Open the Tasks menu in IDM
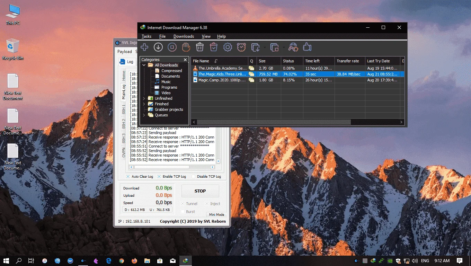This screenshot has height=266, width=471. click(x=146, y=36)
